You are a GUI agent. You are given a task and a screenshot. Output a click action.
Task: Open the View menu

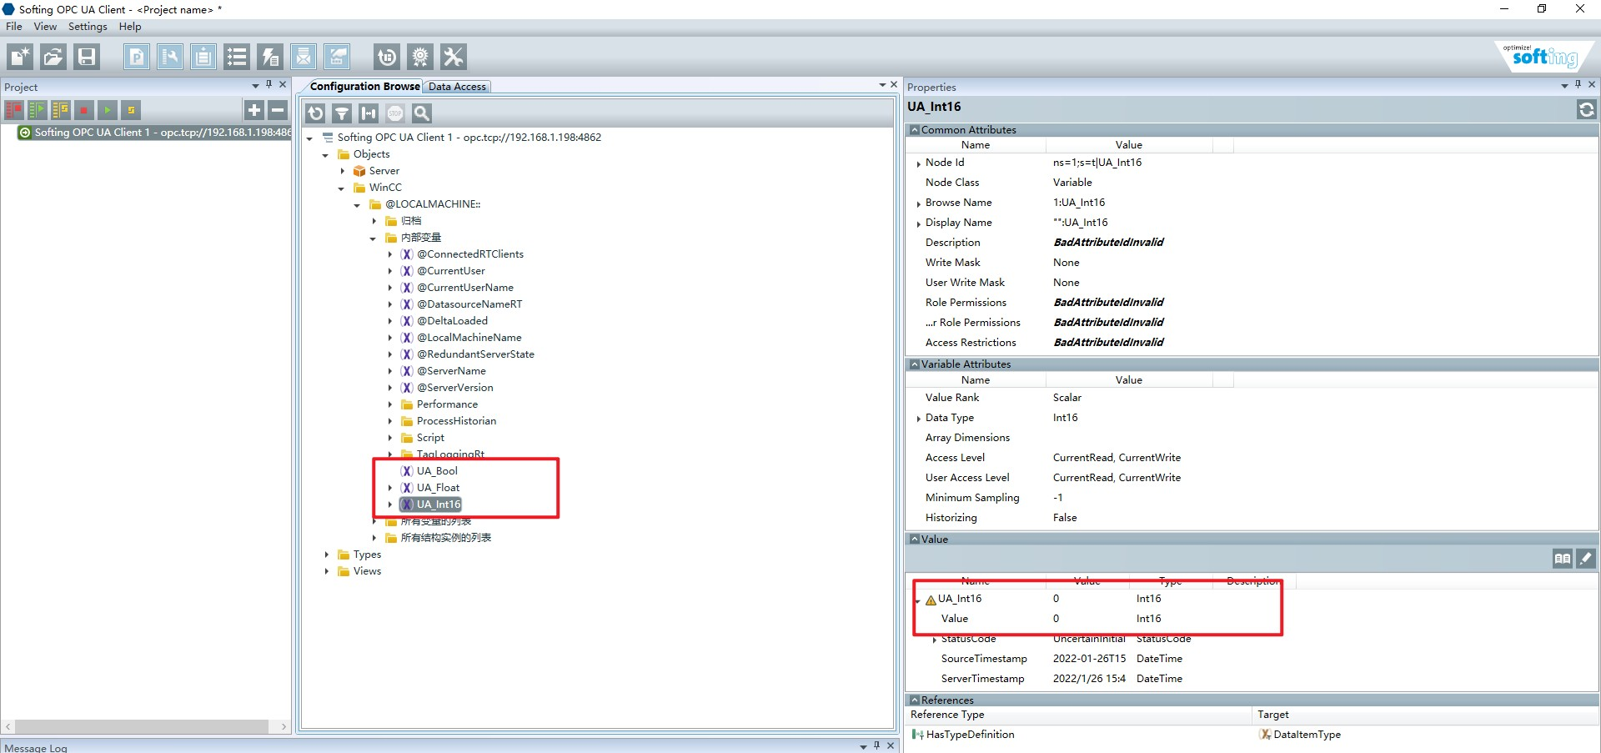pyautogui.click(x=45, y=27)
